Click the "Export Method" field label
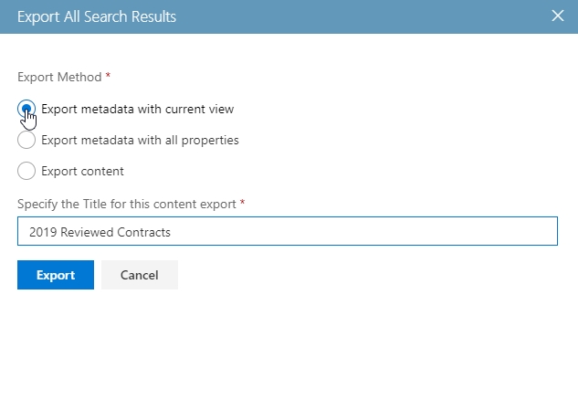The width and height of the screenshot is (578, 400). click(59, 78)
